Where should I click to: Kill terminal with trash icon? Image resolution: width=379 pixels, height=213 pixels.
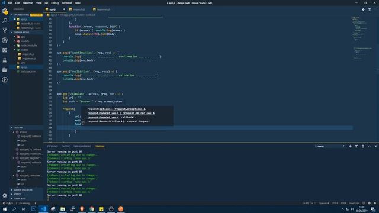[363, 146]
